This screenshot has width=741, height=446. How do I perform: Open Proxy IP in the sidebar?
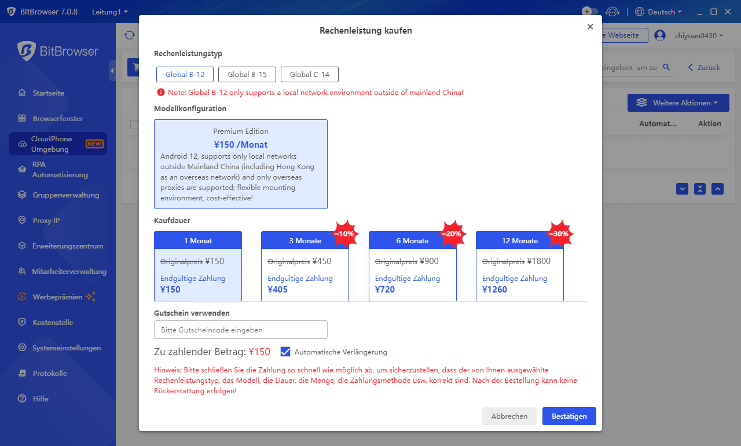click(46, 221)
